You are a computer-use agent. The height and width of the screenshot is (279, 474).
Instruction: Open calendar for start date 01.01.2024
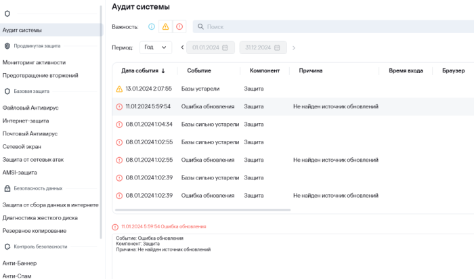click(225, 47)
